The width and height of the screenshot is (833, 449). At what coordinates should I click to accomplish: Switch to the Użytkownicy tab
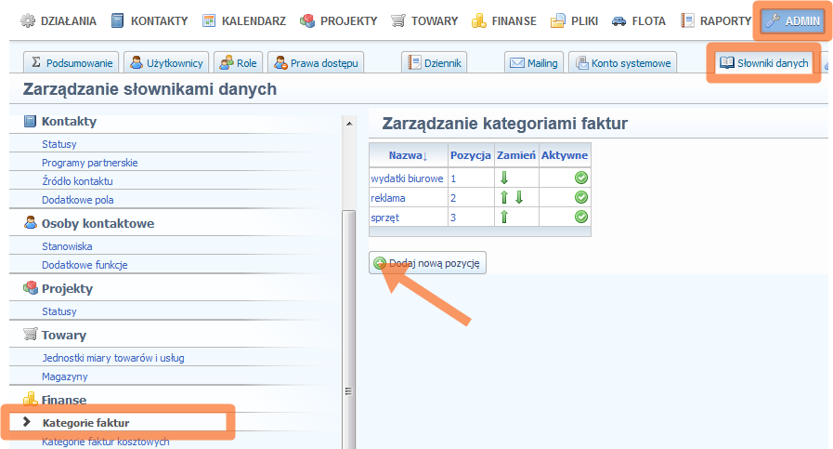(x=165, y=63)
